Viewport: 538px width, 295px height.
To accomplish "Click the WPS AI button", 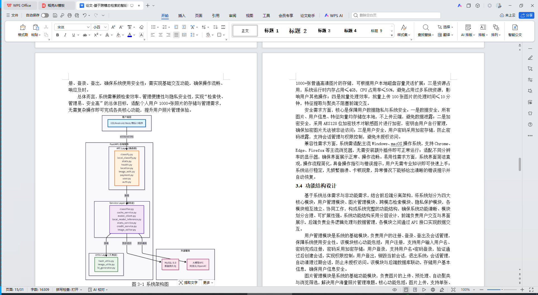I will pos(334,16).
